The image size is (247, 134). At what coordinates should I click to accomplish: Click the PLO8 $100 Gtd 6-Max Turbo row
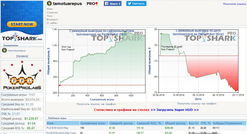click(146, 132)
